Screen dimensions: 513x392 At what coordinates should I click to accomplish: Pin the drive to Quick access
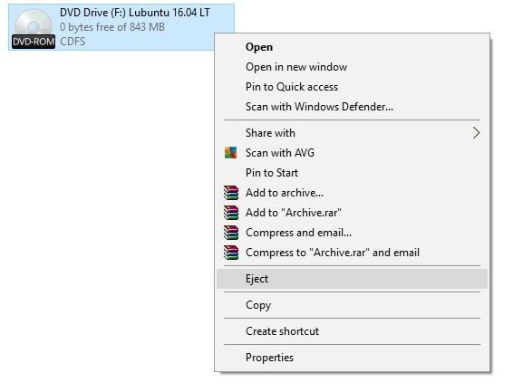[x=352, y=87]
